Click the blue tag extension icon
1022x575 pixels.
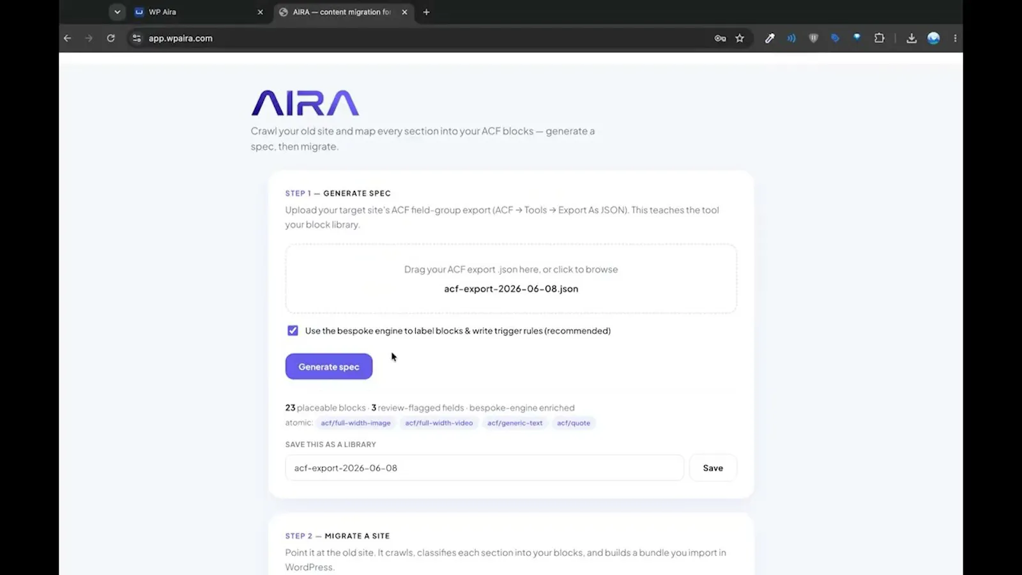point(835,38)
